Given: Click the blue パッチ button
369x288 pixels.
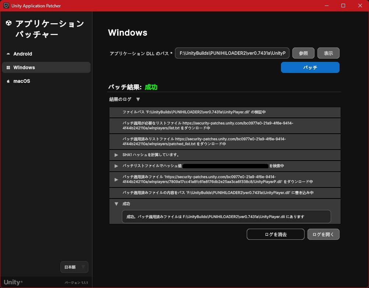Looking at the screenshot, I should (x=310, y=67).
